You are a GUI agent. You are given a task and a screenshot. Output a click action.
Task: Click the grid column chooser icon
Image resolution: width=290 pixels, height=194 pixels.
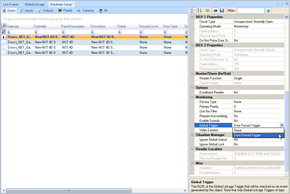[4, 26]
